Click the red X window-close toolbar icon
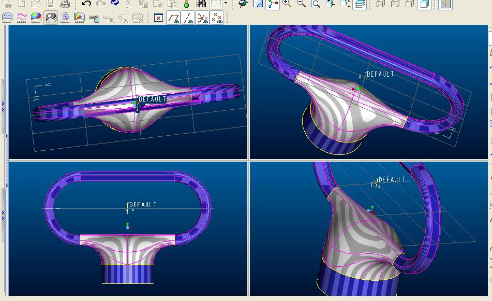Screen dimensions: 492x301 coord(159,18)
